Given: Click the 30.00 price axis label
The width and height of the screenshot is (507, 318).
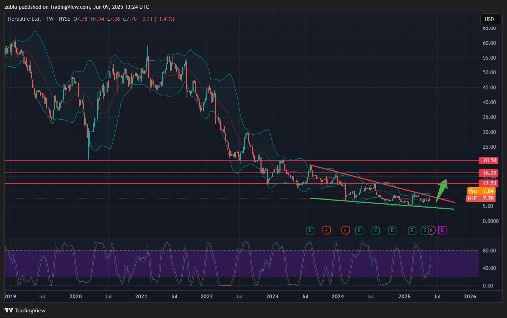Looking at the screenshot, I should point(489,132).
